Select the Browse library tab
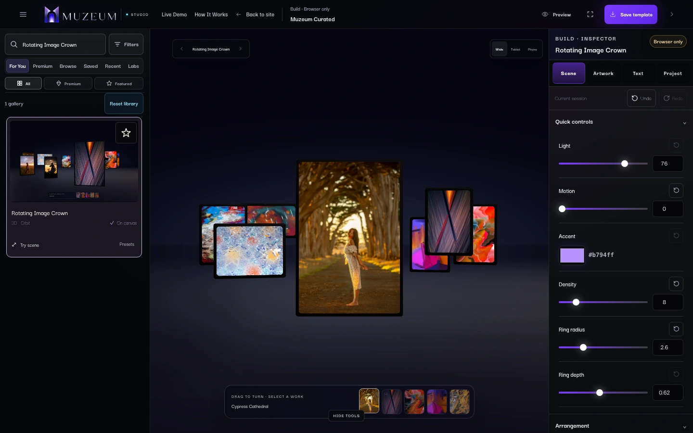This screenshot has height=433, width=693. click(x=68, y=66)
